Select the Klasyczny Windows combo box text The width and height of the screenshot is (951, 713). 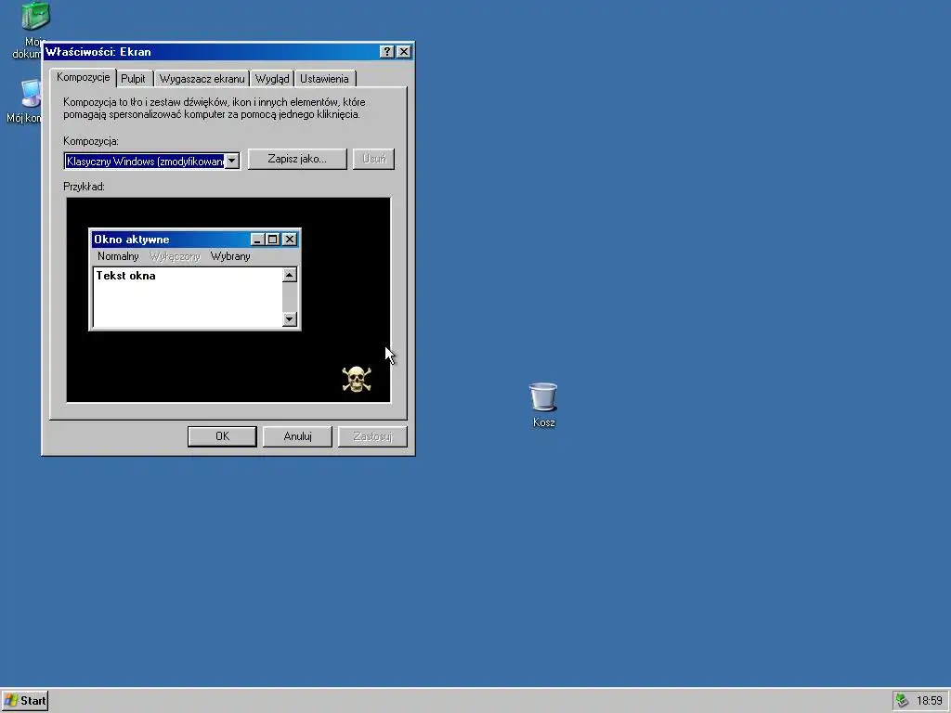coord(144,161)
